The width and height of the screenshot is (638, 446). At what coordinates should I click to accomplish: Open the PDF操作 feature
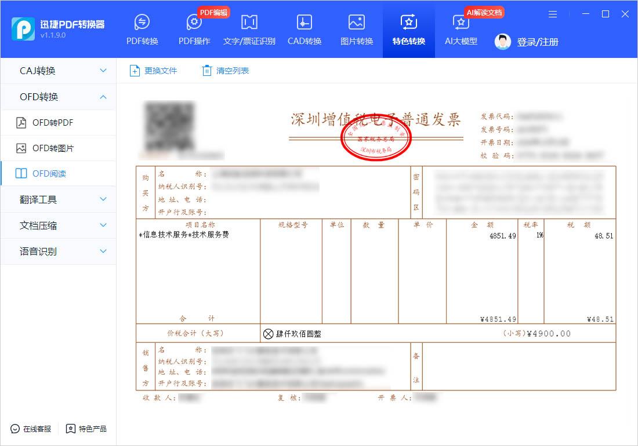click(x=194, y=29)
